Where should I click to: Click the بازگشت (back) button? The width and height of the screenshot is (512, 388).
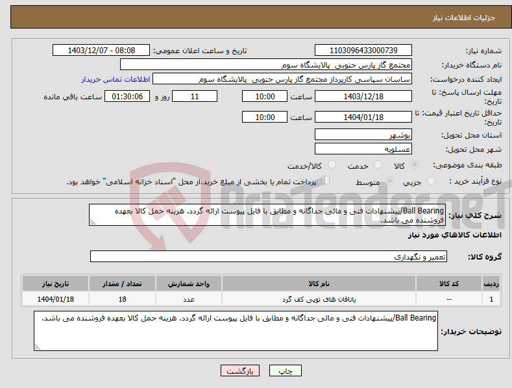240,370
